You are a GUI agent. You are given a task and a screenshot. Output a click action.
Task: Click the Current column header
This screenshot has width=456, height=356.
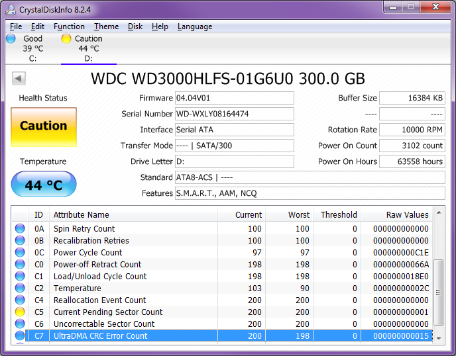[x=241, y=214]
